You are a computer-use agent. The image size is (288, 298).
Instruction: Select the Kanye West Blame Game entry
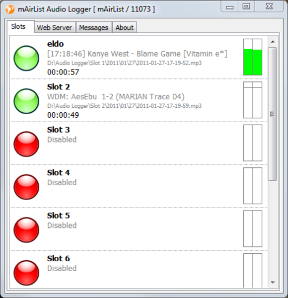137,54
